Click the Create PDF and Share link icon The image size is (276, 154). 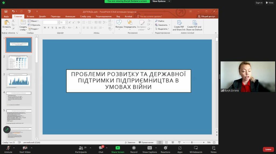click(x=179, y=23)
